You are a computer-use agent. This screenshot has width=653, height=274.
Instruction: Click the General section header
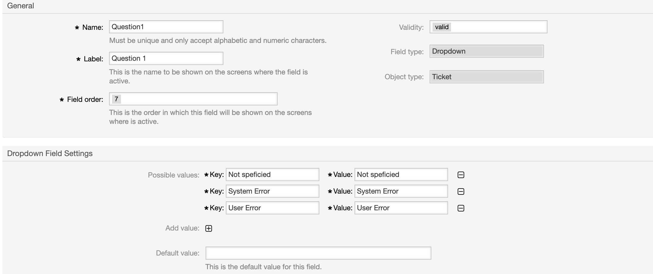21,6
